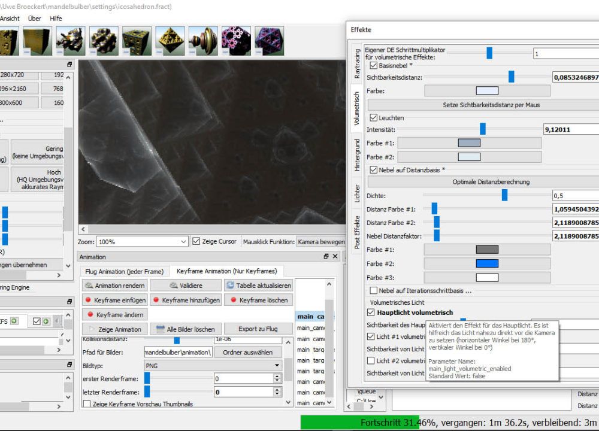
Task: Pick Leuchten Farbe #1 swatch
Action: [469, 143]
